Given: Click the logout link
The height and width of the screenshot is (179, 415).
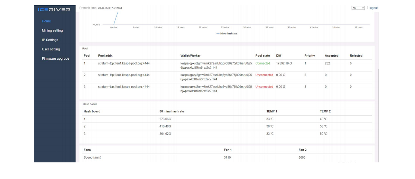Looking at the screenshot, I should (x=373, y=8).
